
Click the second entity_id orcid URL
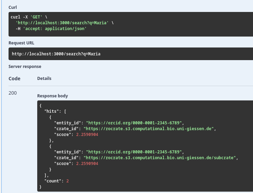tap(135, 152)
